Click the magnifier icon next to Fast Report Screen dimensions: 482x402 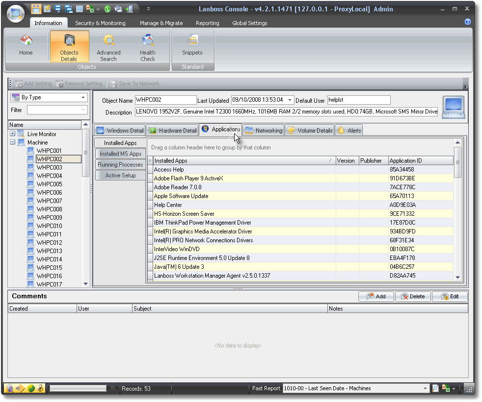(x=435, y=388)
